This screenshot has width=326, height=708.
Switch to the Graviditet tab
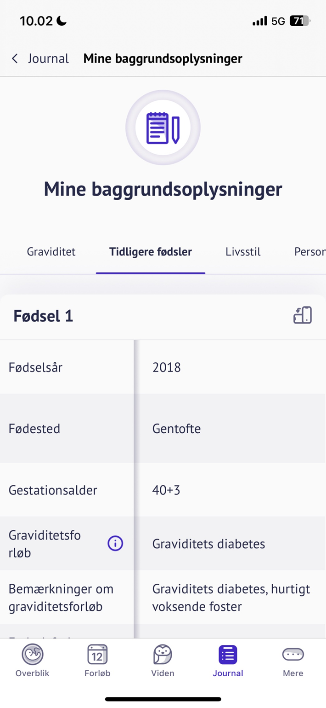tap(51, 252)
